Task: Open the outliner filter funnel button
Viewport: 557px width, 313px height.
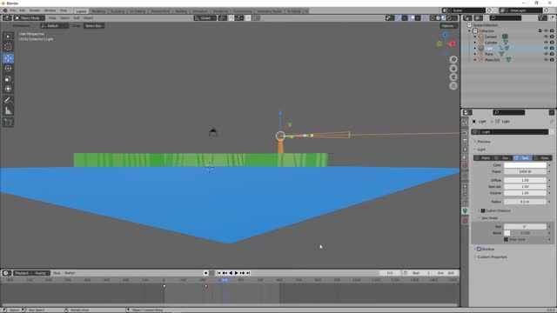Action: [541, 17]
